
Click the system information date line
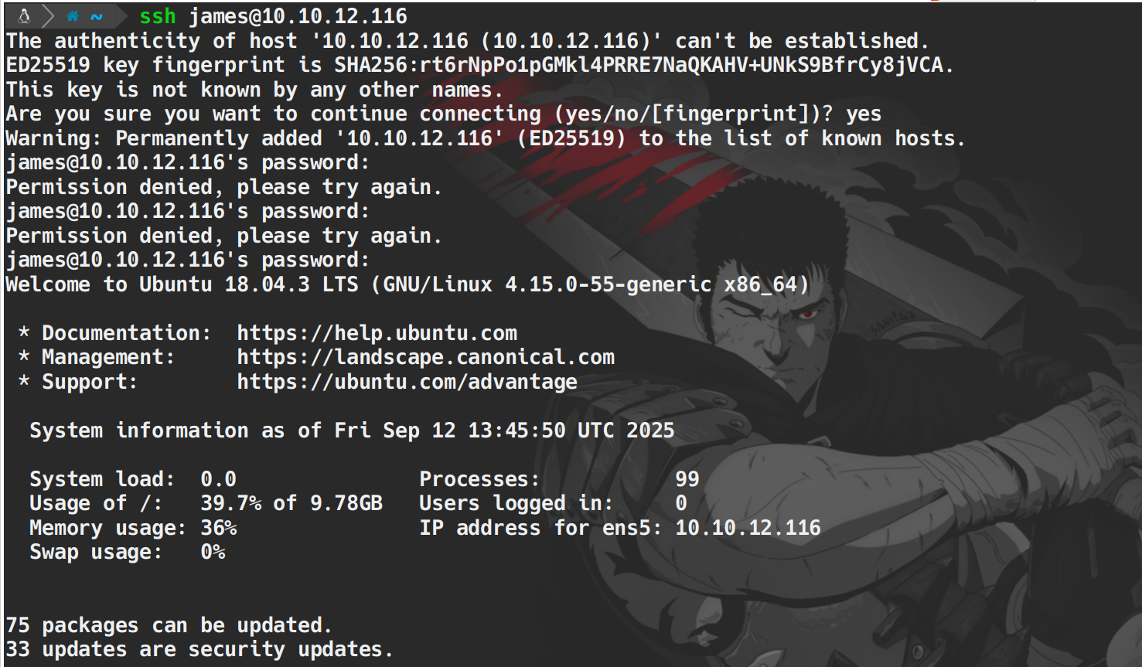click(351, 430)
